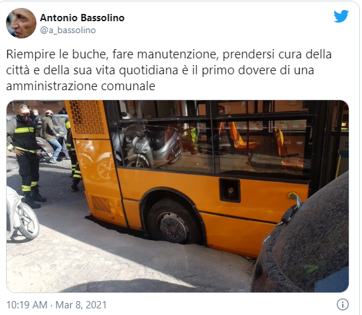This screenshot has width=362, height=315.
Task: Open the tweet timestamp 10:19 AM
Action: [27, 305]
